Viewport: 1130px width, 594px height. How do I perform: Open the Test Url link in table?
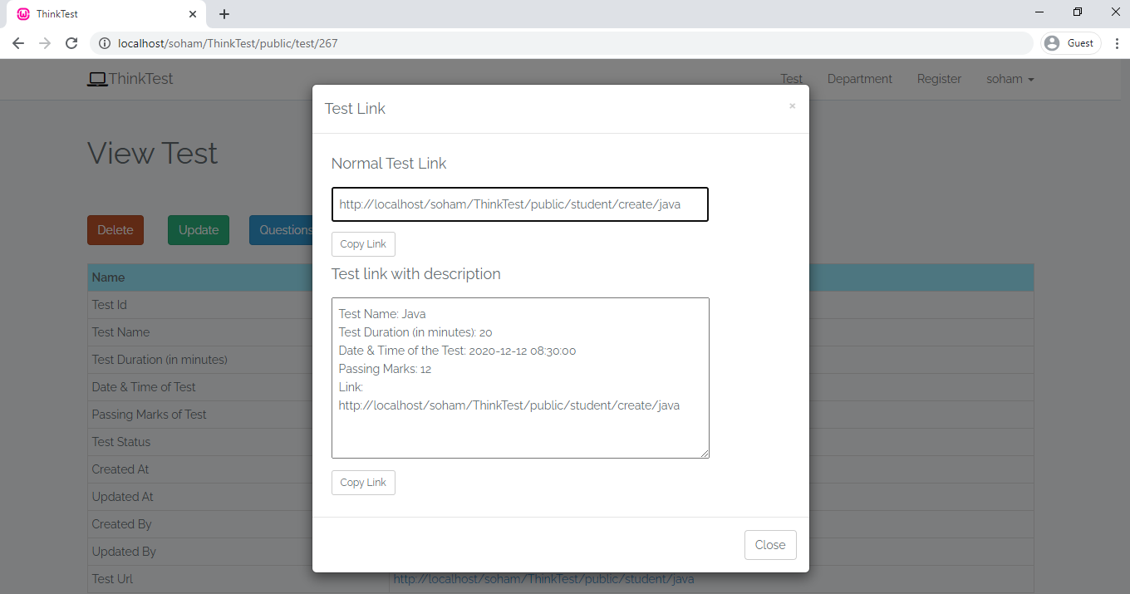tap(543, 579)
